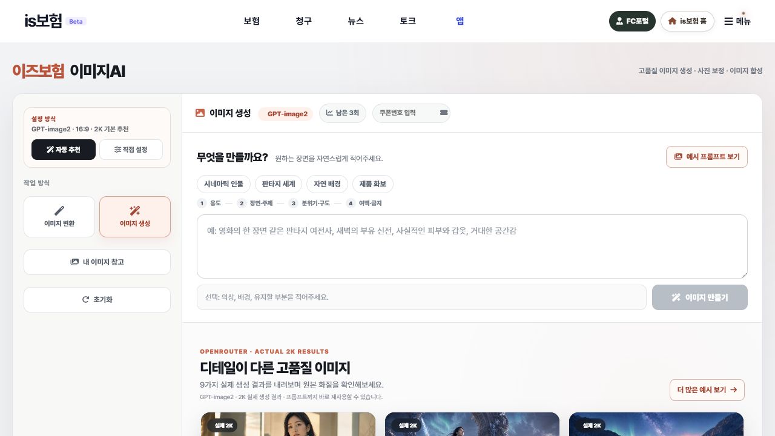The width and height of the screenshot is (775, 436).
Task: Click the Beta badge
Action: coord(76,21)
